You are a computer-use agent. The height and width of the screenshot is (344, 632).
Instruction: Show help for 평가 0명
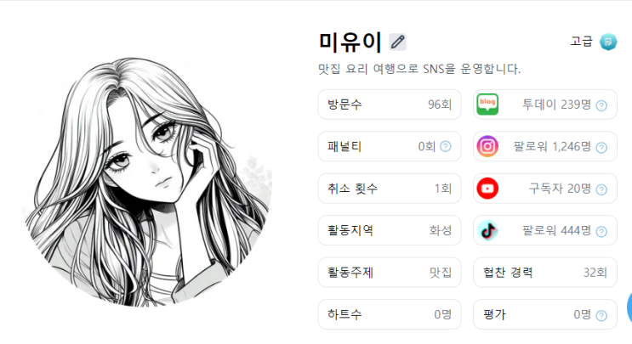click(x=601, y=315)
